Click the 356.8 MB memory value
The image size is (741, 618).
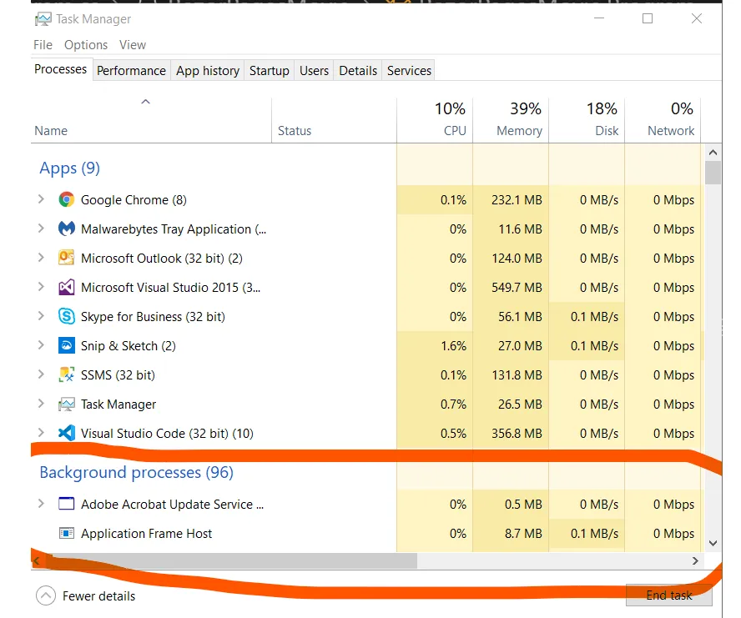(517, 433)
